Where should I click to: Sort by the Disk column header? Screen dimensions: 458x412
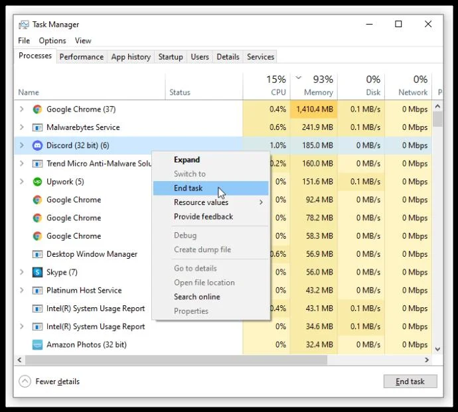point(361,86)
